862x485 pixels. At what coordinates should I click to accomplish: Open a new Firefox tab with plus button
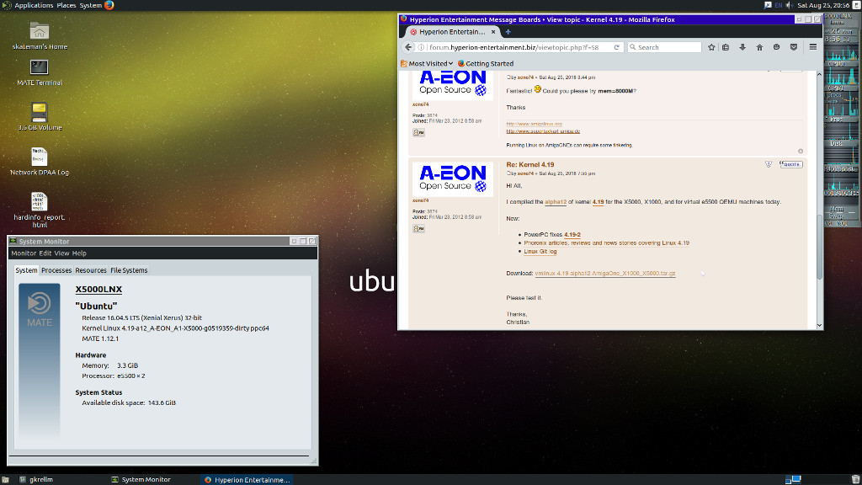[x=508, y=32]
